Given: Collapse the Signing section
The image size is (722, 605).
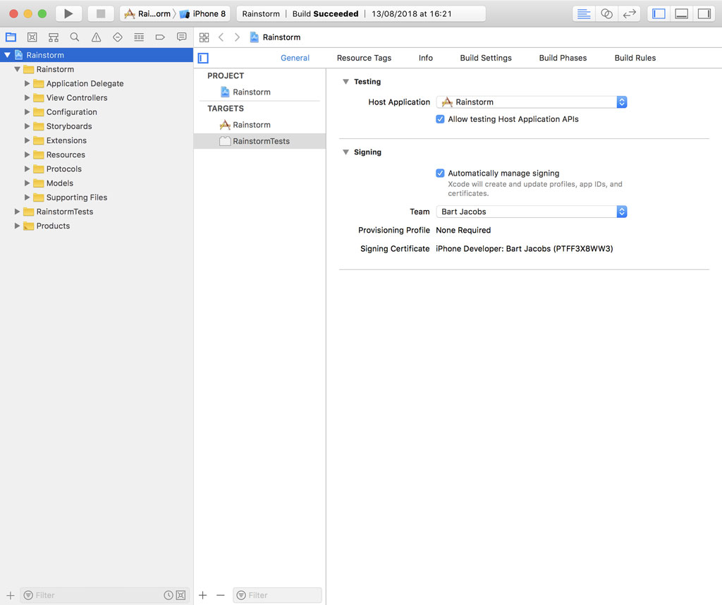Looking at the screenshot, I should tap(345, 152).
